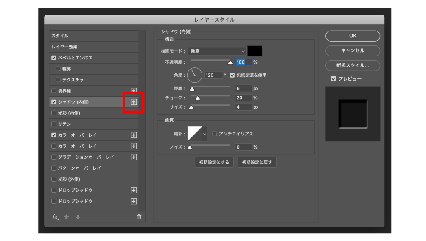Image resolution: width=426 pixels, height=241 pixels.
Task: Focus the ノイズ value field
Action: tap(244, 147)
